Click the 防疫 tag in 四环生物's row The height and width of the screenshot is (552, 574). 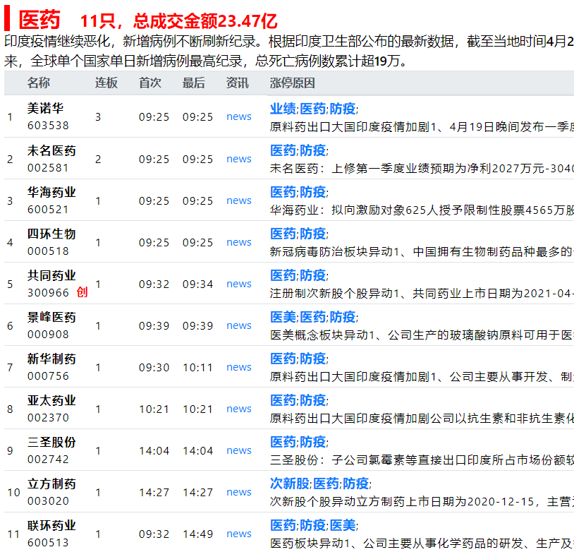(312, 234)
